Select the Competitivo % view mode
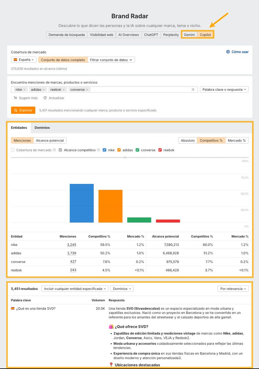This screenshot has width=259, height=369. click(x=211, y=140)
